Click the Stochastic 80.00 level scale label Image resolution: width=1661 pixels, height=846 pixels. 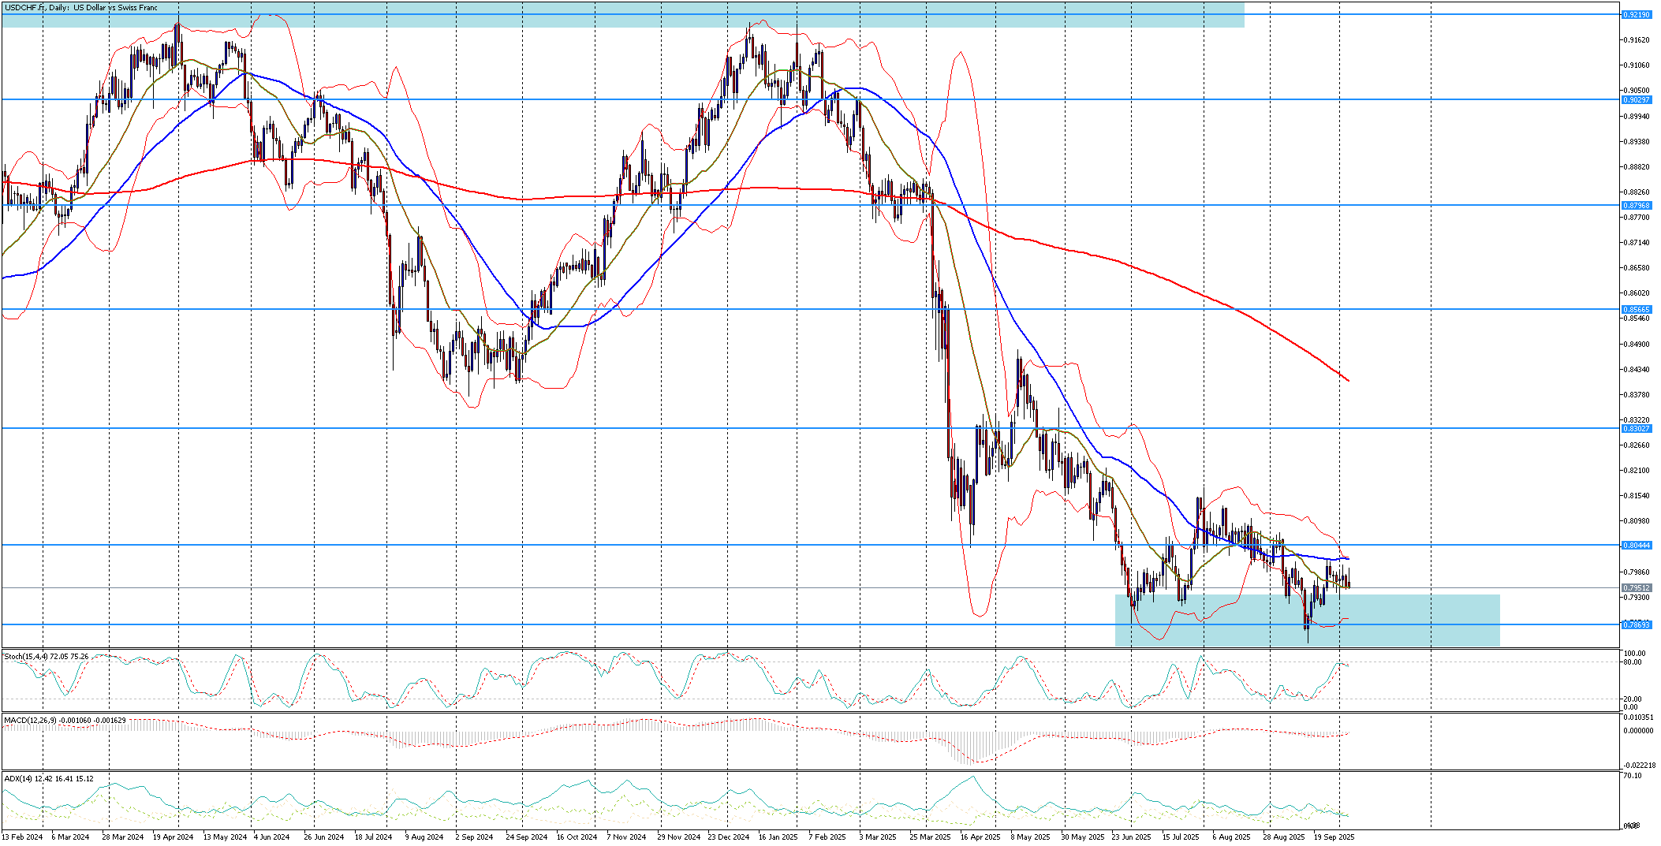click(1631, 662)
